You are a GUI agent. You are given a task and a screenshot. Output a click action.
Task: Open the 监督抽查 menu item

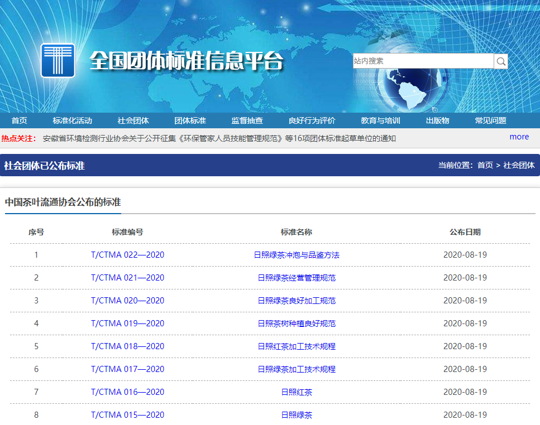coord(247,120)
